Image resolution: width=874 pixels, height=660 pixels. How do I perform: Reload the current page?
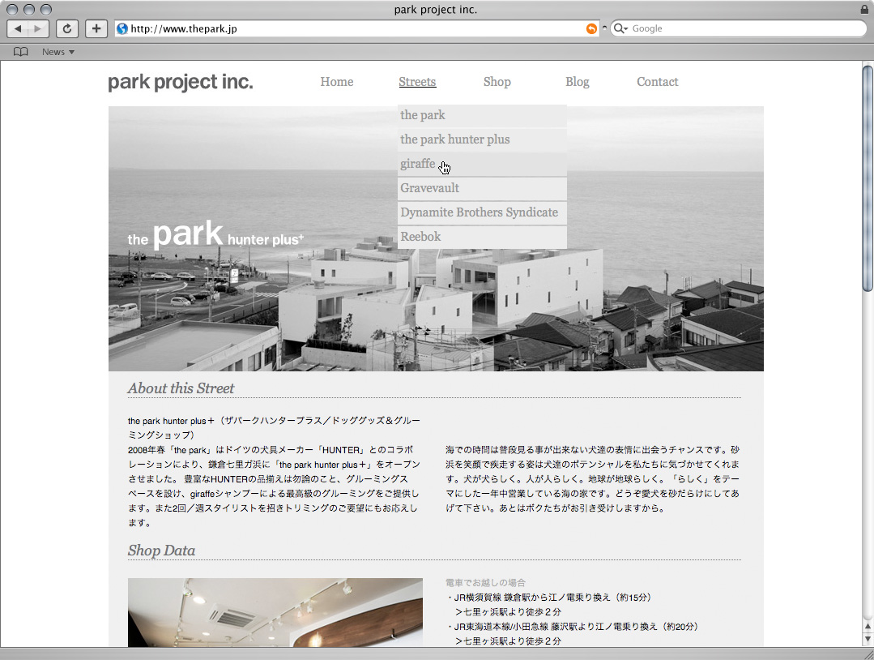67,28
